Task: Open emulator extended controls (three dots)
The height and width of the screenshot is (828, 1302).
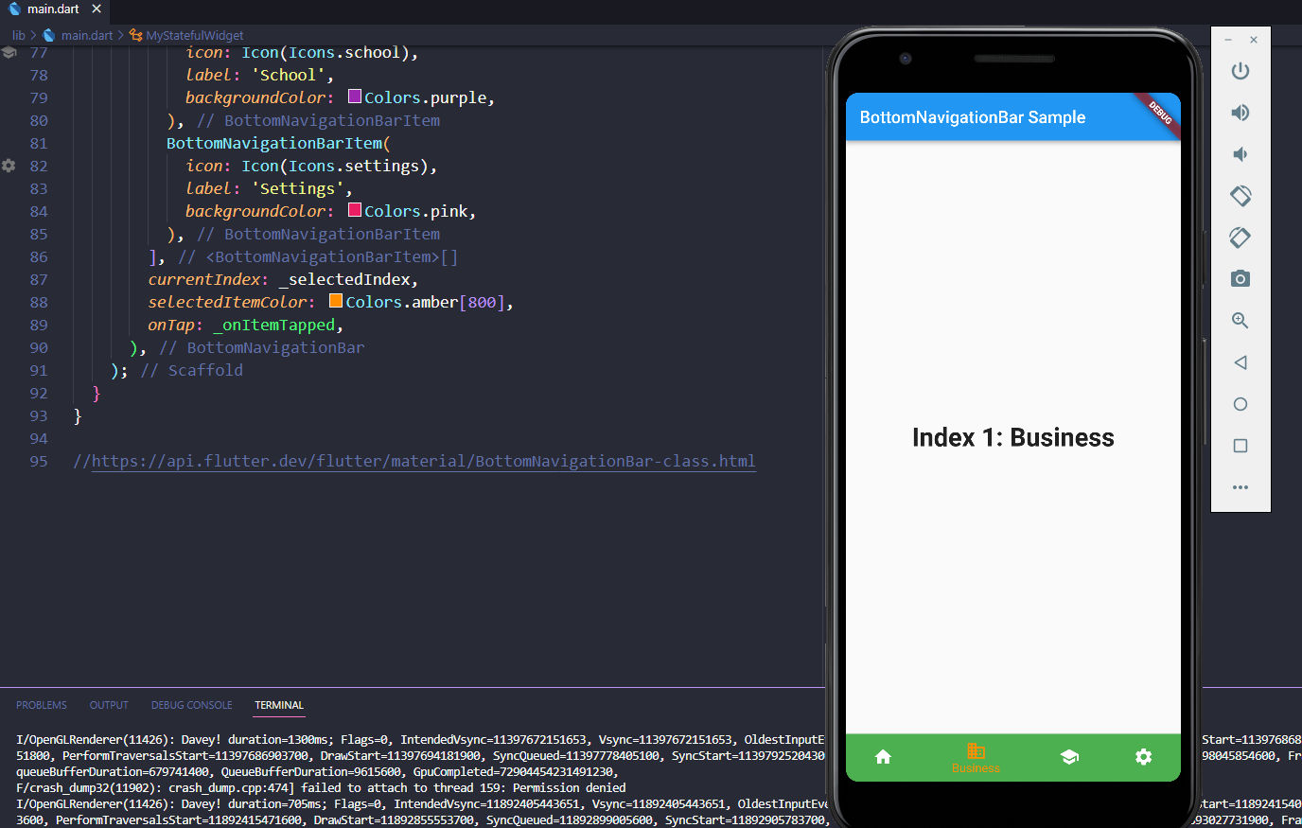Action: click(1240, 487)
